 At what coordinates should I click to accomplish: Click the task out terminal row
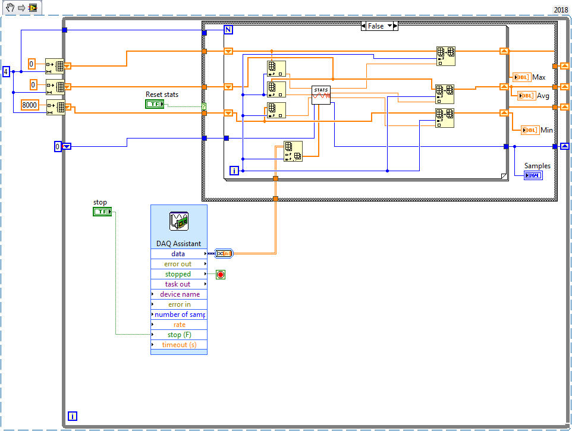click(179, 284)
